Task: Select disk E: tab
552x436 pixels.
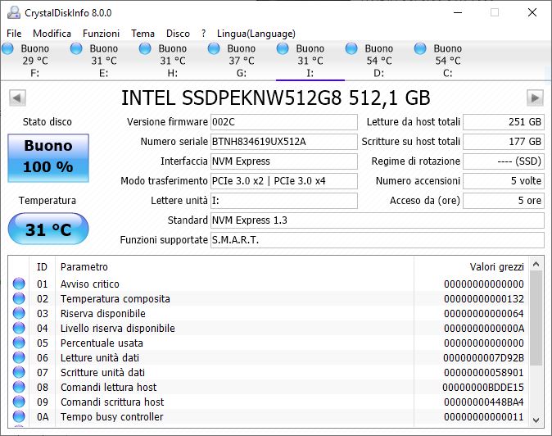Action: coord(103,61)
